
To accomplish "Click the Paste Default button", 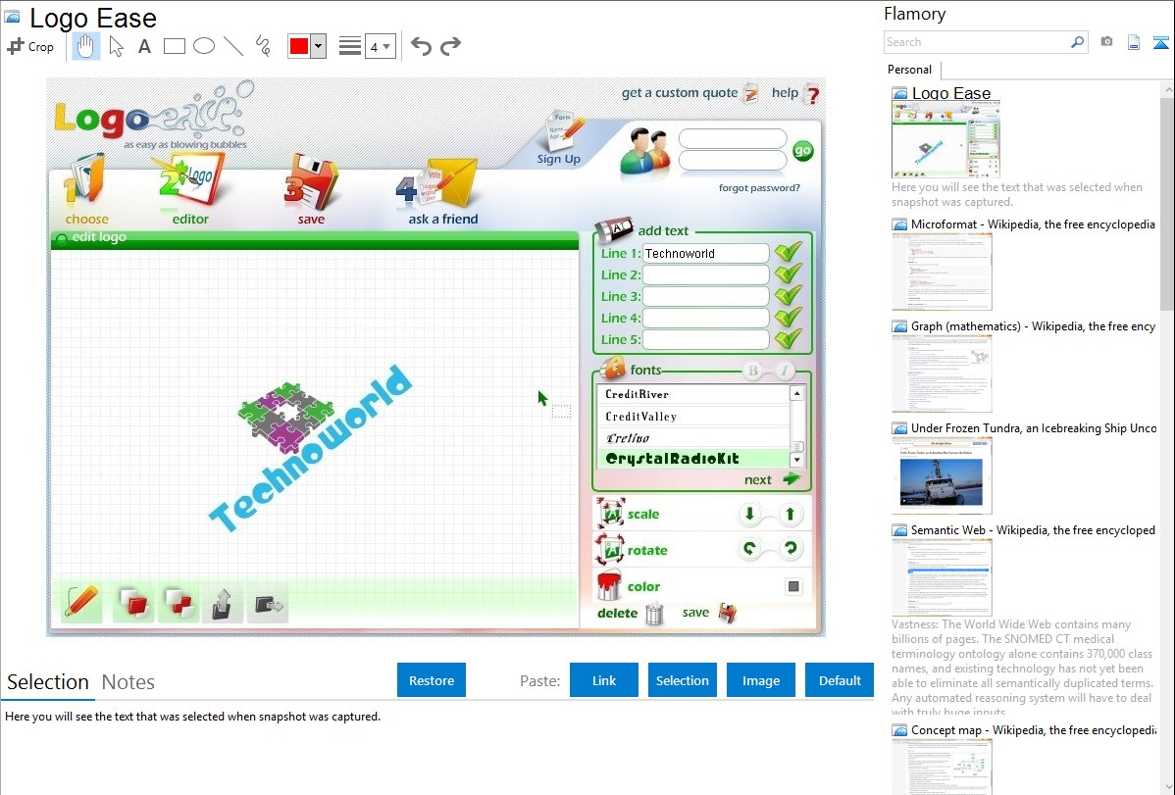I will (840, 680).
